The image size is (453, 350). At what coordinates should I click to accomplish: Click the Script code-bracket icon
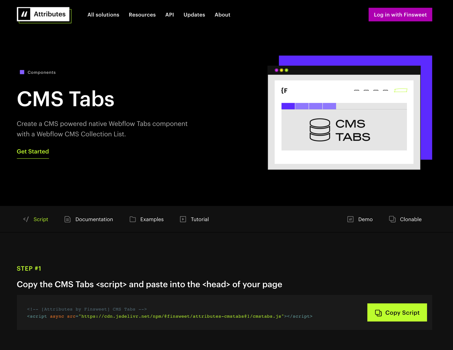[26, 219]
